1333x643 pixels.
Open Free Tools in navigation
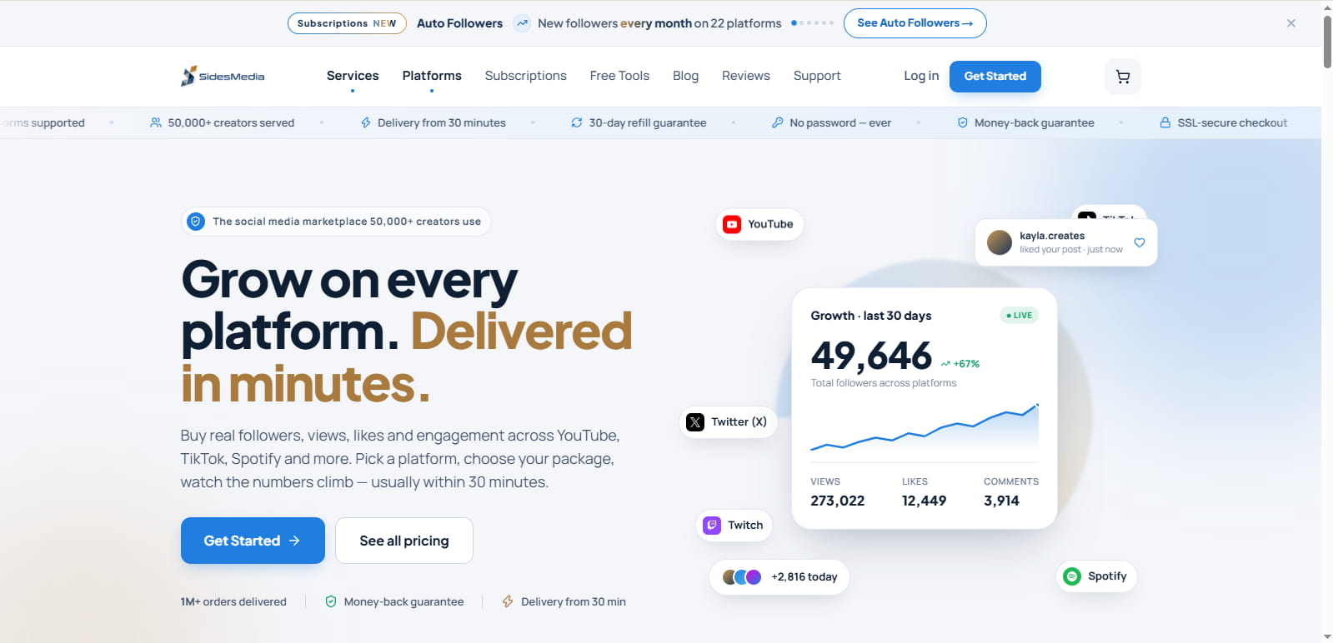pyautogui.click(x=619, y=76)
